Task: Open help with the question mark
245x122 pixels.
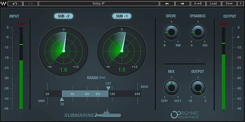Action: (240, 4)
